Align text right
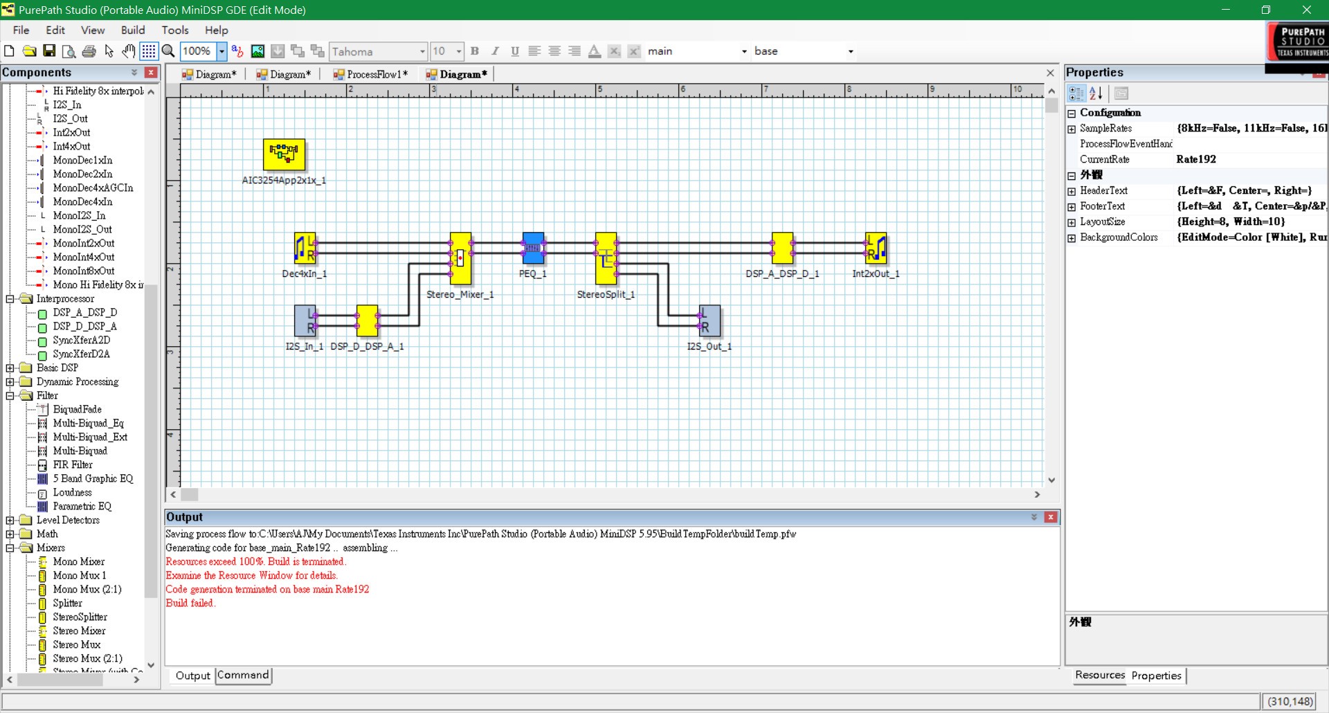The height and width of the screenshot is (713, 1329). (x=575, y=51)
